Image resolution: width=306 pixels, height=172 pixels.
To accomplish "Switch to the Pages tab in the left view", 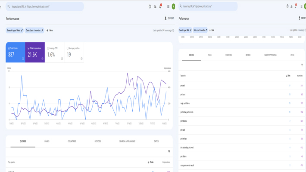I will [x=47, y=141].
